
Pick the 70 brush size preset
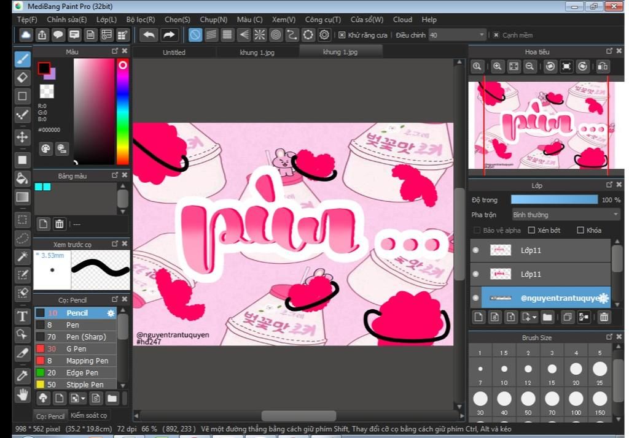(x=552, y=402)
